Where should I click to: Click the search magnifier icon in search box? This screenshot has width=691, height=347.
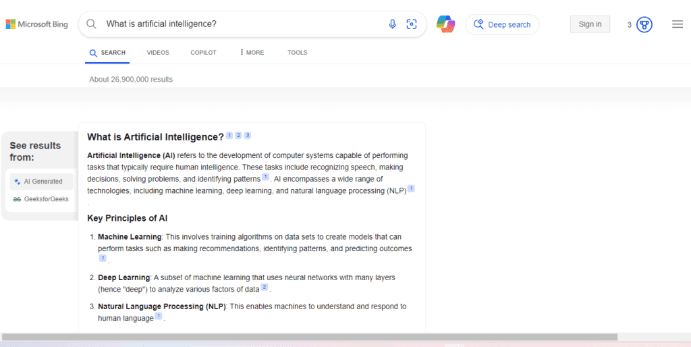[91, 24]
